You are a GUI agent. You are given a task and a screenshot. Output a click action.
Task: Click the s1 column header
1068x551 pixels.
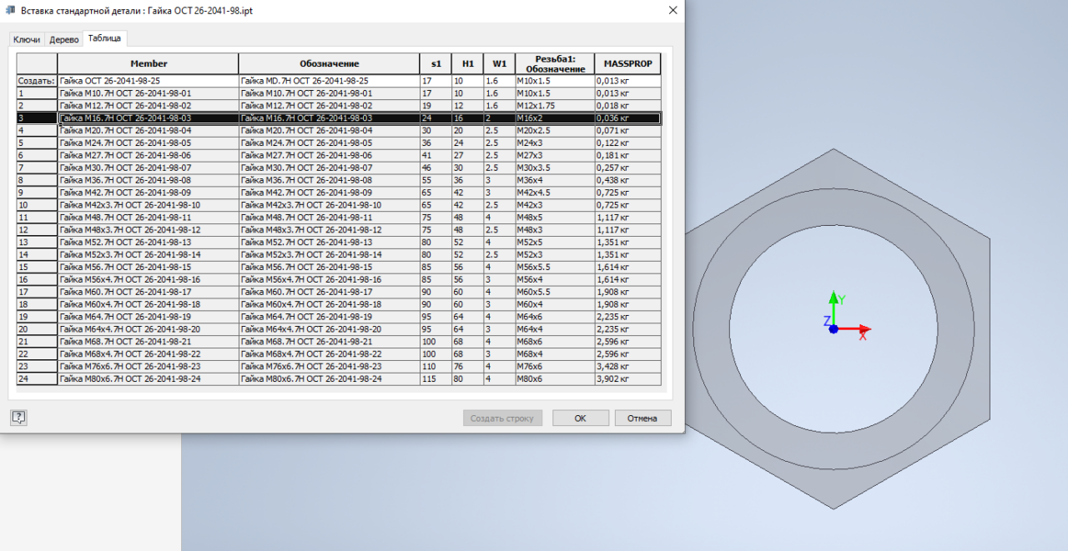[436, 63]
